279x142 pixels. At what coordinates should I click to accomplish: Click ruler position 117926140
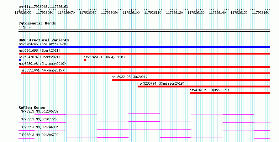coord(218,13)
